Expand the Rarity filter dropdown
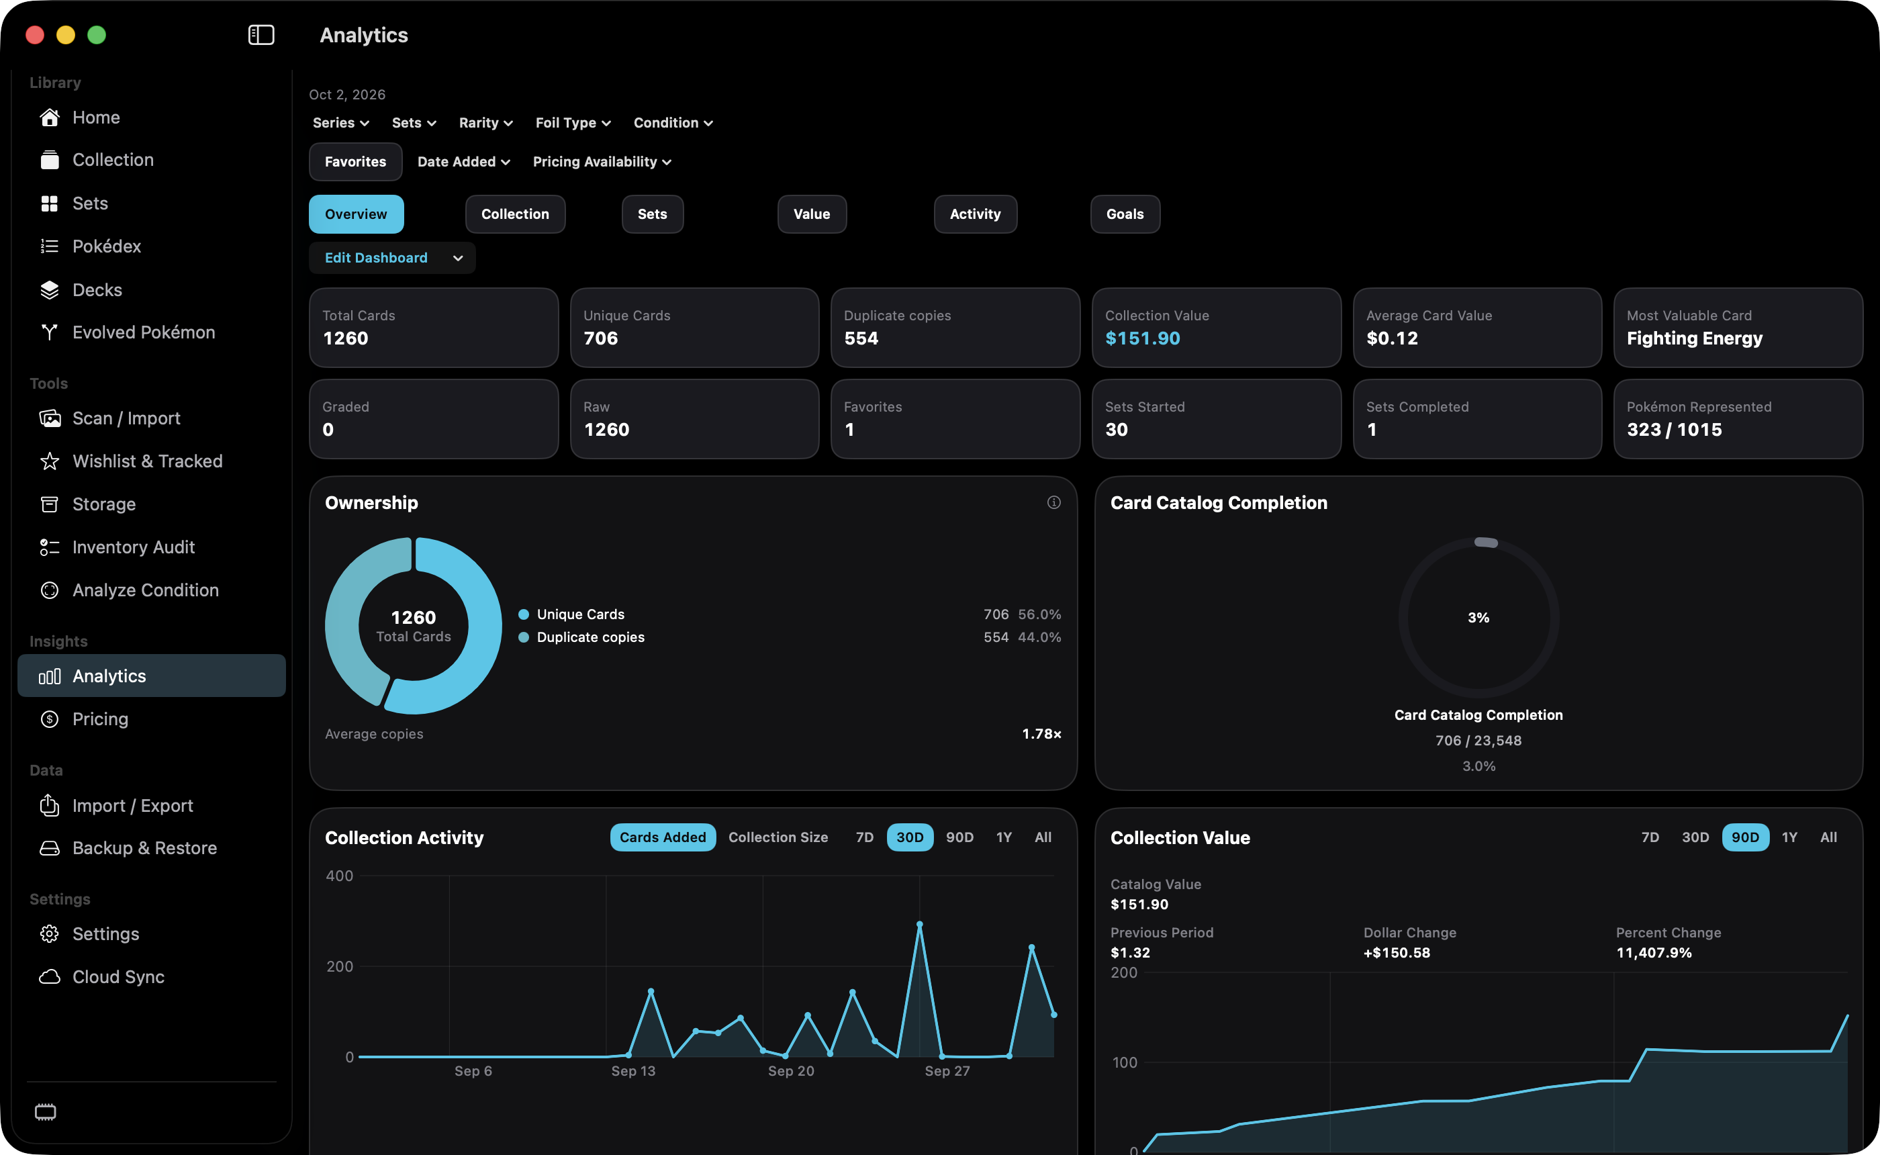This screenshot has height=1155, width=1880. point(485,123)
